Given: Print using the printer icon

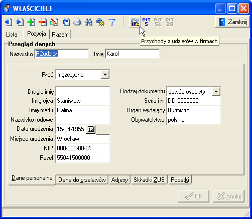Looking at the screenshot, I should pos(77,22).
